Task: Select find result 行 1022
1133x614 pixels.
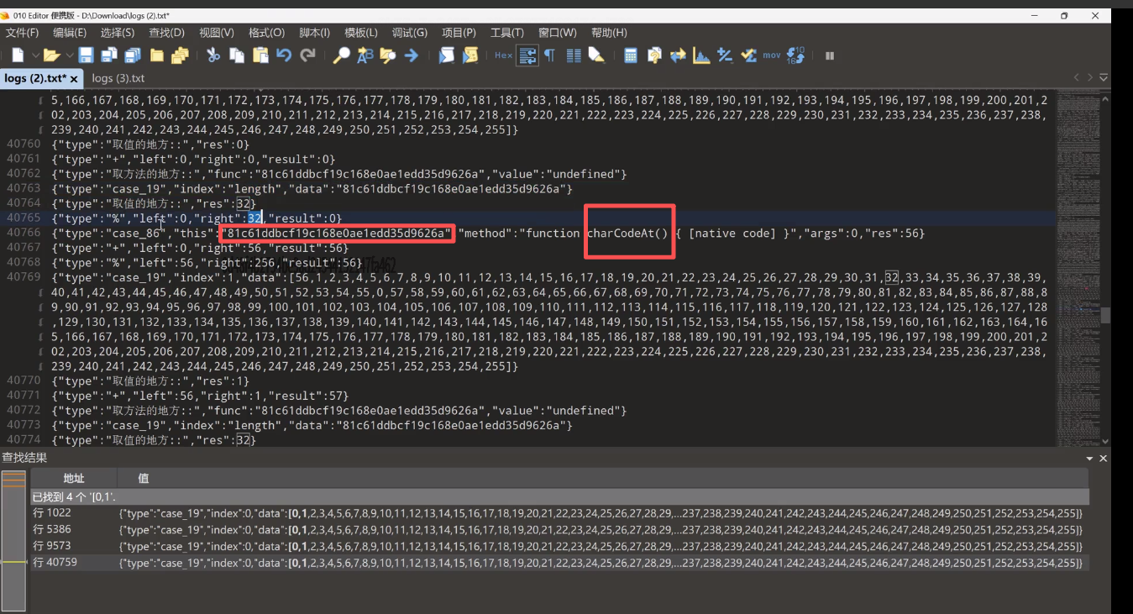Action: pos(559,512)
